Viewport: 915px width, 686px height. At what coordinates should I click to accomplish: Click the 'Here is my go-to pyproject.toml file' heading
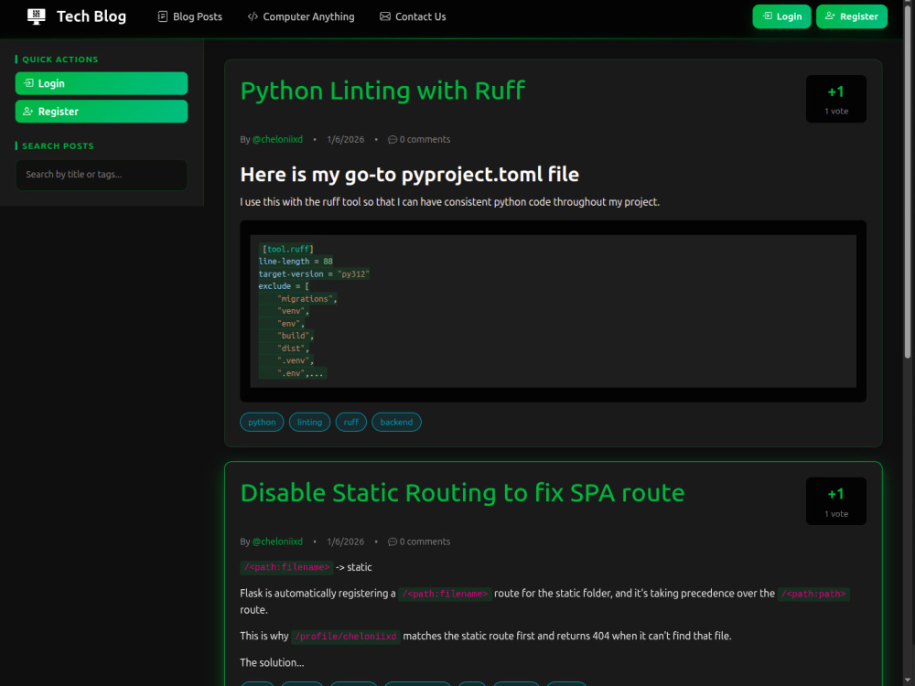click(x=410, y=175)
